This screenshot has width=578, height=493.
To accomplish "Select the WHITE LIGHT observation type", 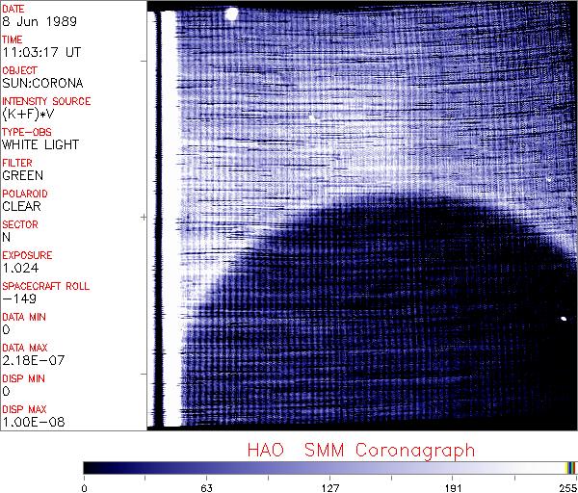I will coord(35,144).
